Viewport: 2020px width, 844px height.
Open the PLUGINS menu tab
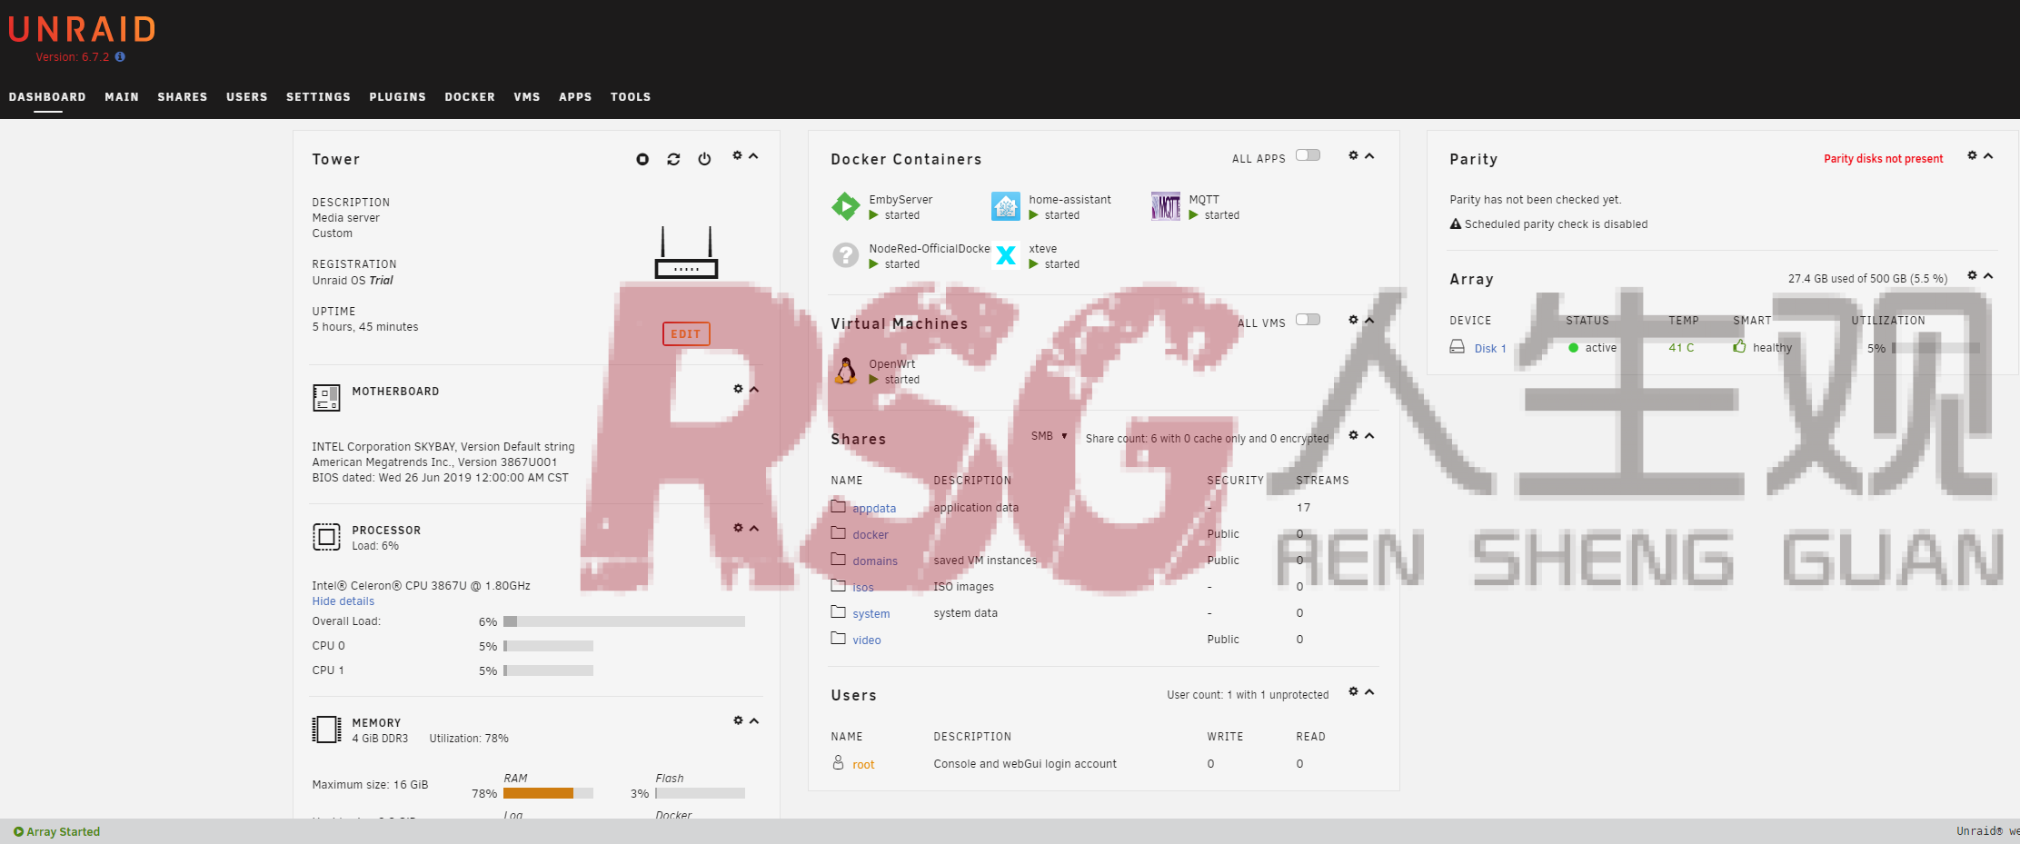tap(397, 97)
